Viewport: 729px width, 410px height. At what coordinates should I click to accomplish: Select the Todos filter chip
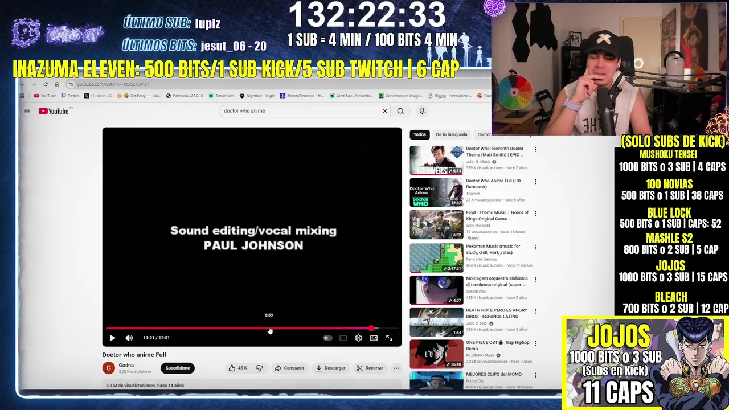coord(420,134)
